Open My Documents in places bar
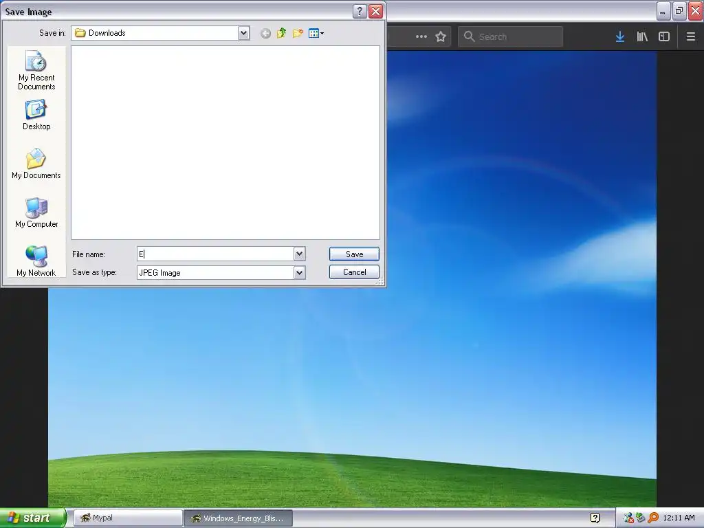This screenshot has height=528, width=704. click(x=36, y=164)
